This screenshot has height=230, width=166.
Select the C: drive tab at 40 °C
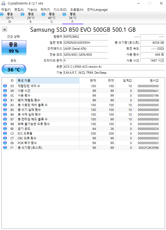(x=52, y=18)
